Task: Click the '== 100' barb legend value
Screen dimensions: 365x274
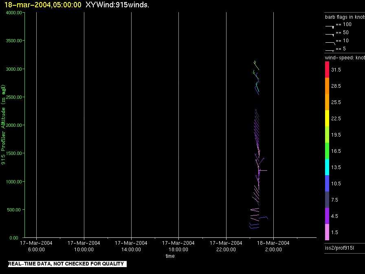Action: [343, 24]
